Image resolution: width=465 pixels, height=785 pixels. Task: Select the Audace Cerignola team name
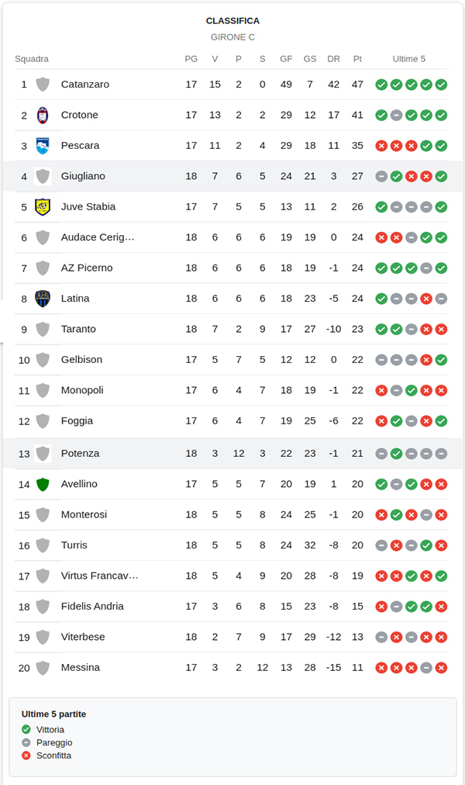click(98, 237)
